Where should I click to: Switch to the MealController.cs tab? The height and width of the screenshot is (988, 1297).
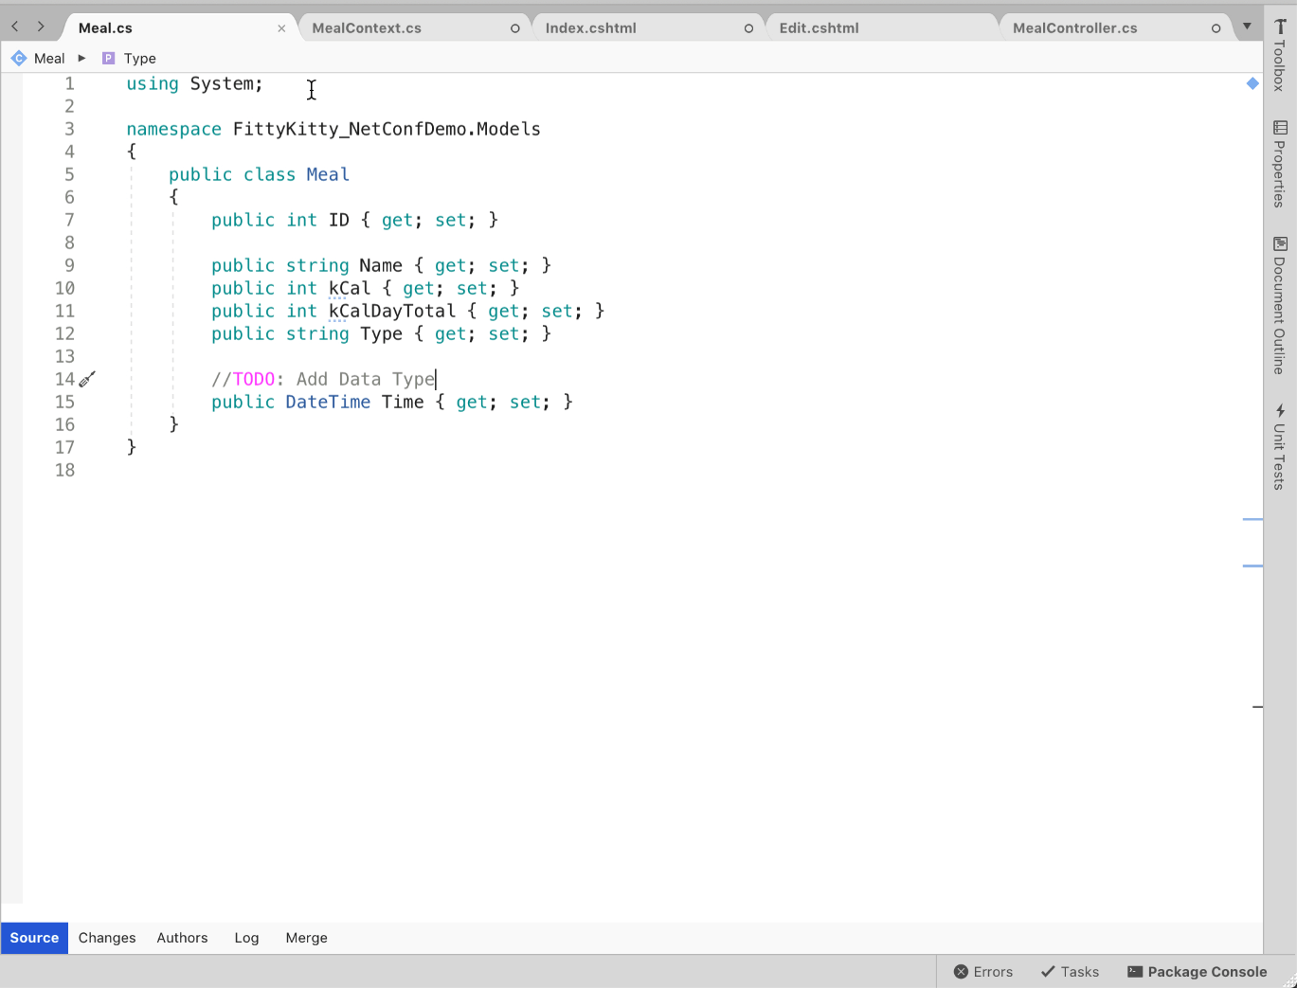1074,28
